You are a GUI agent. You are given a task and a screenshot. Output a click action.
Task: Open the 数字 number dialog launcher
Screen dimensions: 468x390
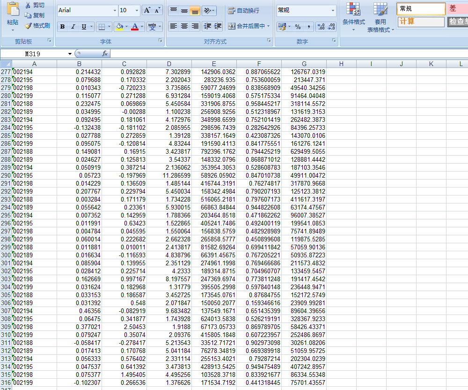coord(334,40)
